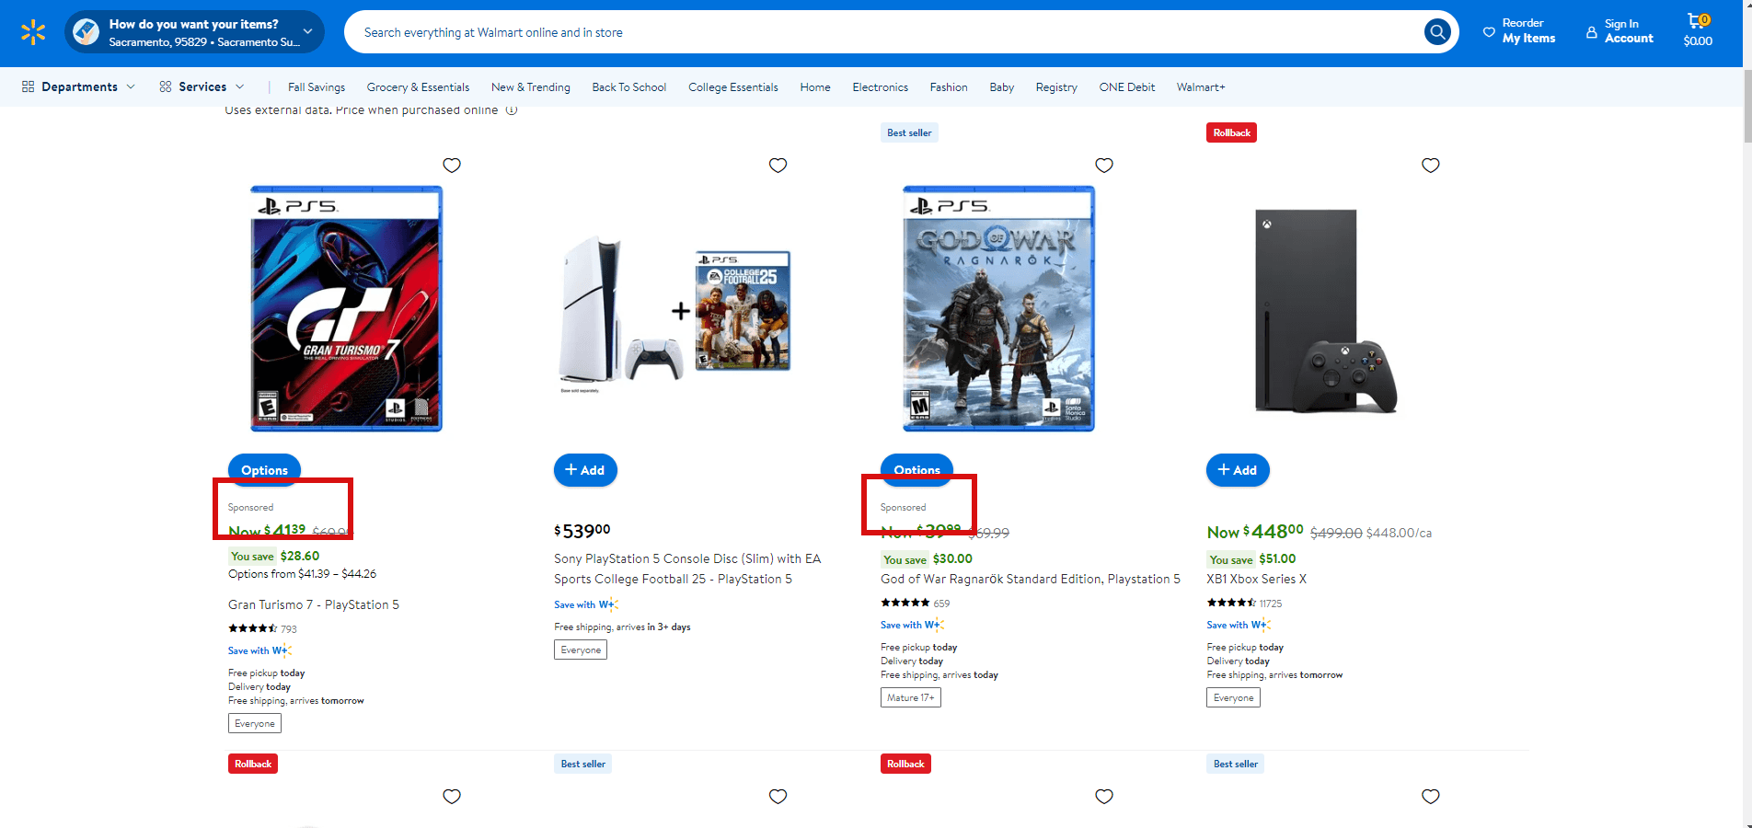Toggle heart on second-row first product
The image size is (1752, 828).
tap(452, 797)
